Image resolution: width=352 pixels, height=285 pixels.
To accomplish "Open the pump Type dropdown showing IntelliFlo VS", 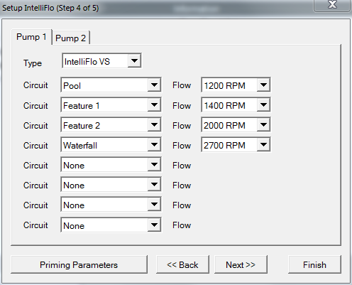I will click(101, 61).
